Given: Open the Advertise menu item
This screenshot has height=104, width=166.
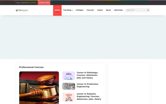Looking at the screenshot, I should pyautogui.click(x=118, y=10).
